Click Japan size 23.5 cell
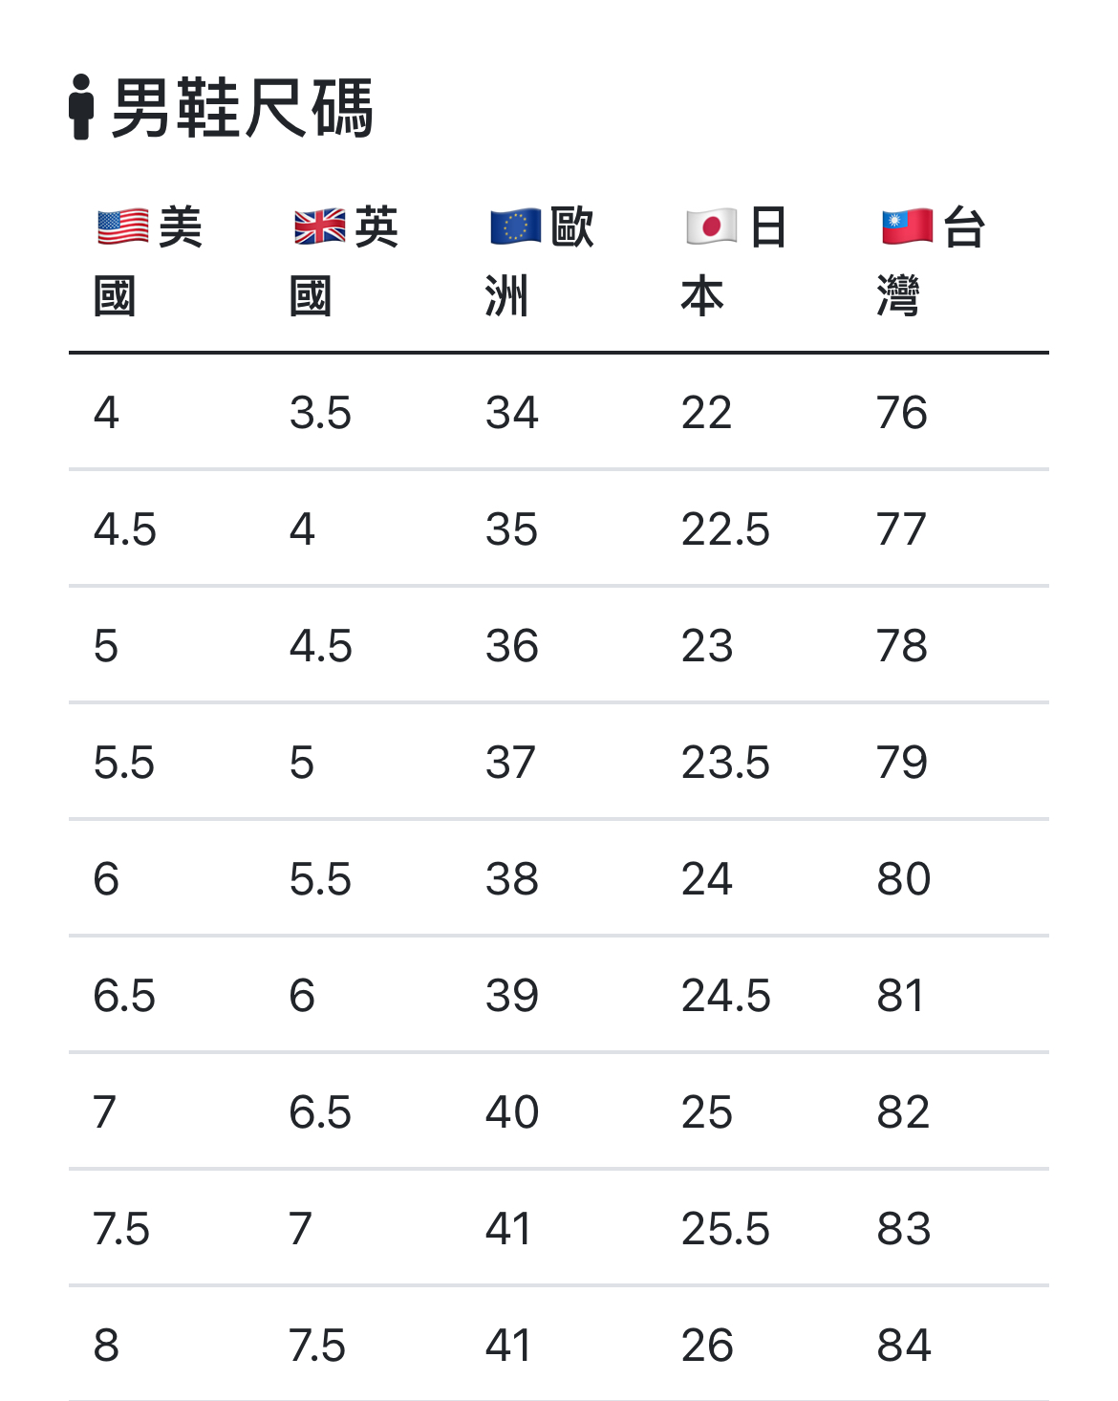The image size is (1118, 1401). (x=725, y=763)
